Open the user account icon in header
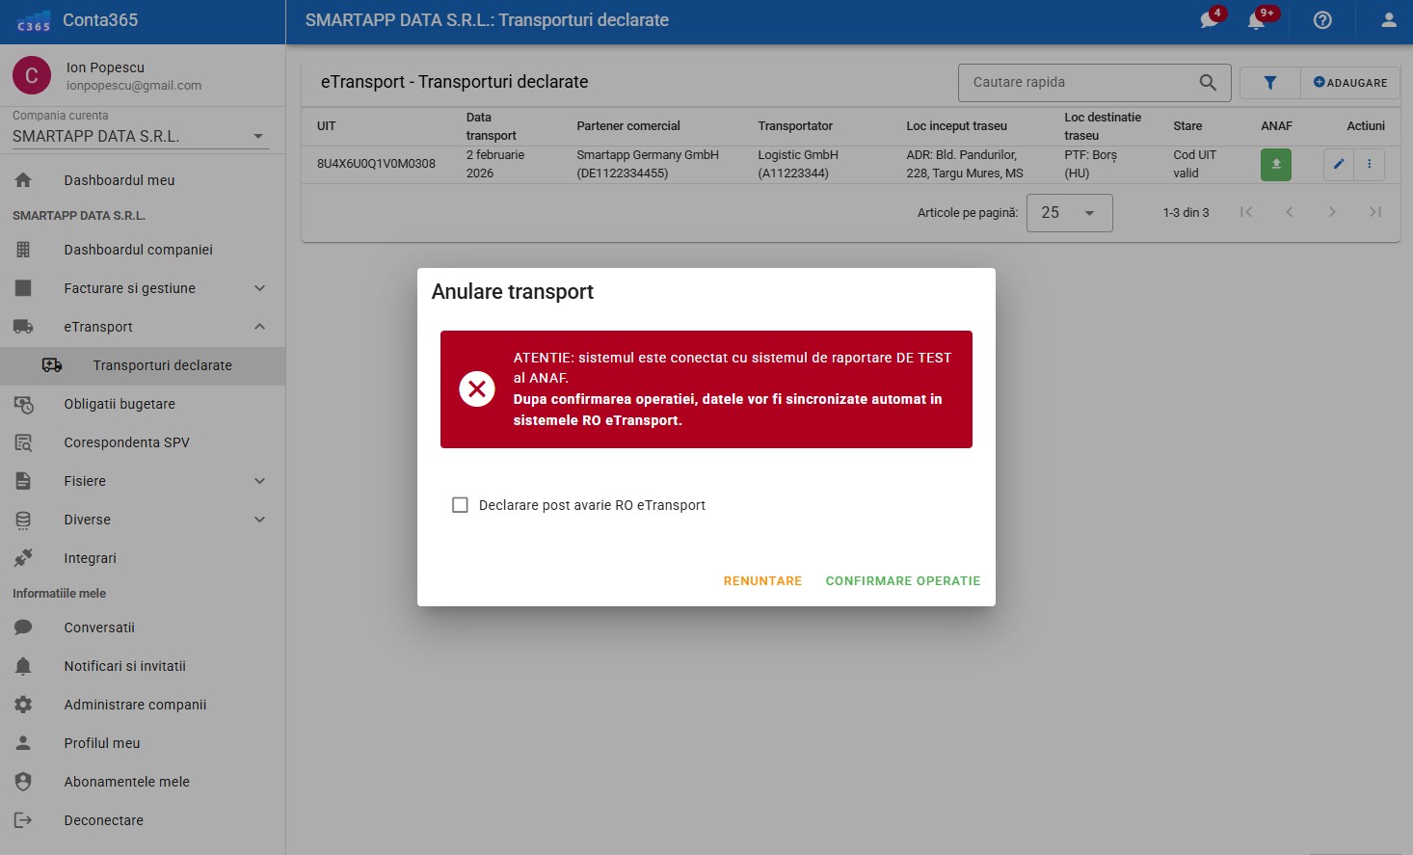Image resolution: width=1413 pixels, height=855 pixels. pyautogui.click(x=1388, y=20)
